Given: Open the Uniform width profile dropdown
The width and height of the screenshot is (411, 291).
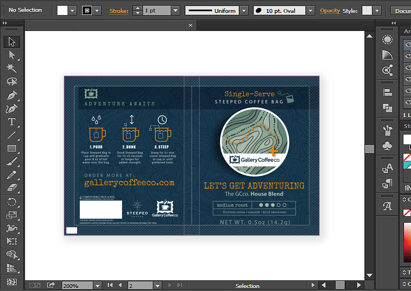Looking at the screenshot, I should (244, 11).
